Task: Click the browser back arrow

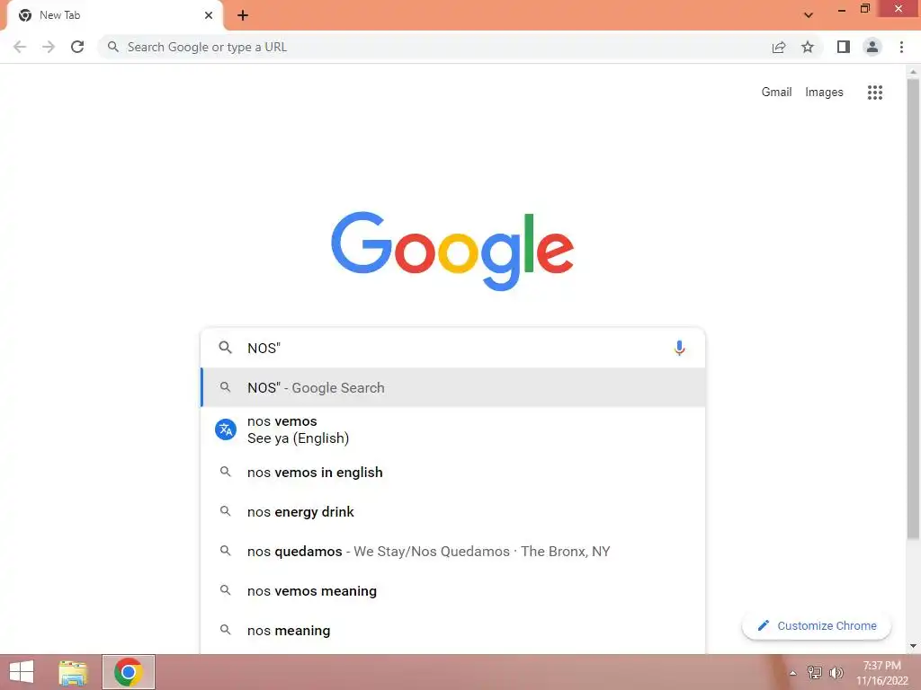Action: click(20, 47)
